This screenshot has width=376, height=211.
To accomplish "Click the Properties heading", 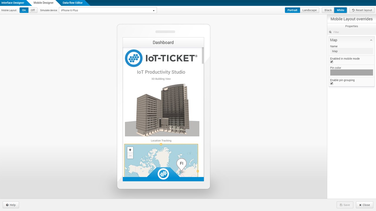I will point(352,26).
